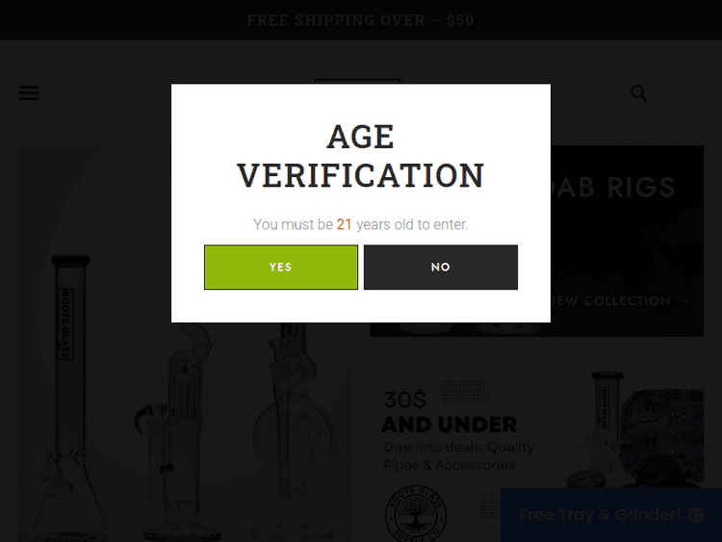The width and height of the screenshot is (722, 542).
Task: Select the 30$ And Under deals heading
Action: click(x=449, y=412)
